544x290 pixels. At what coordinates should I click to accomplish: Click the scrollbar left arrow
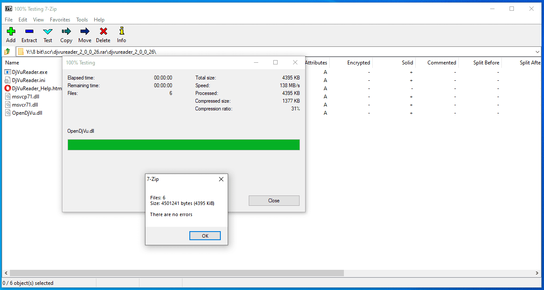pyautogui.click(x=6, y=273)
